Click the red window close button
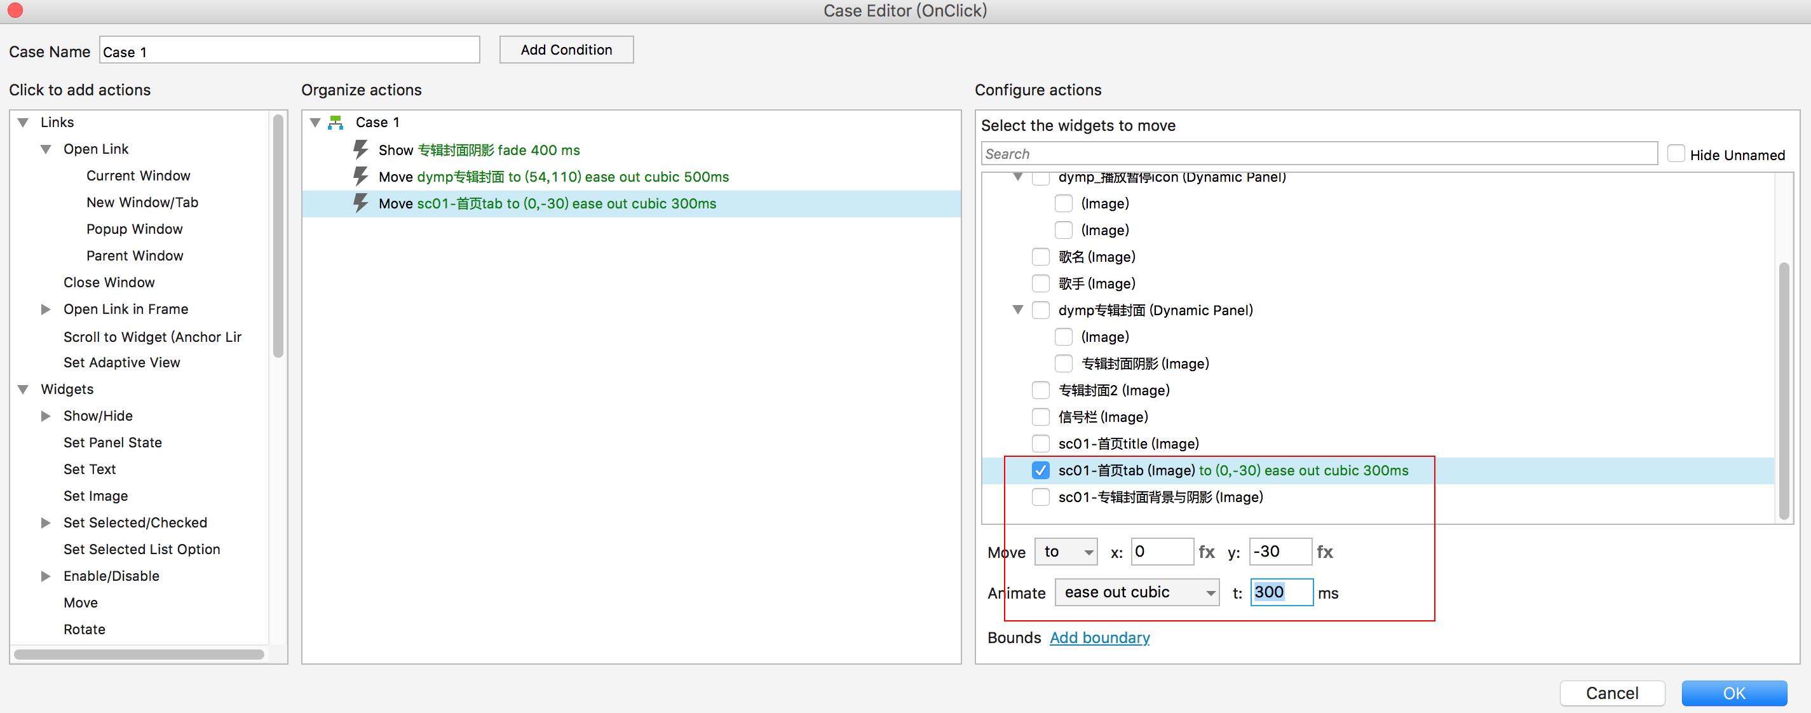 15,11
